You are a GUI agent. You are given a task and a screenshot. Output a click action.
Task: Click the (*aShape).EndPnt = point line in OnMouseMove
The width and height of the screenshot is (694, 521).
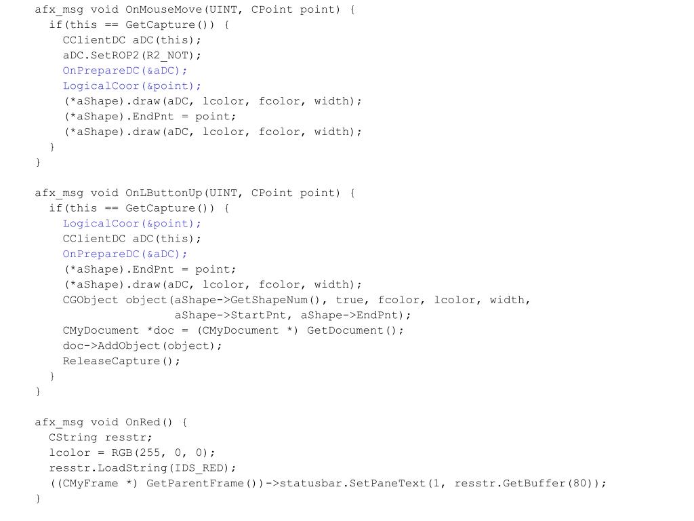point(149,117)
